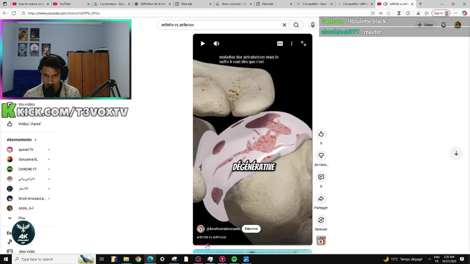Switch to 'Définition de la mé' tab
470x264 pixels.
152,4
